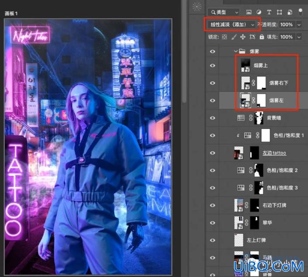Lock transparent pixels icon
The image size is (308, 277).
click(x=224, y=37)
